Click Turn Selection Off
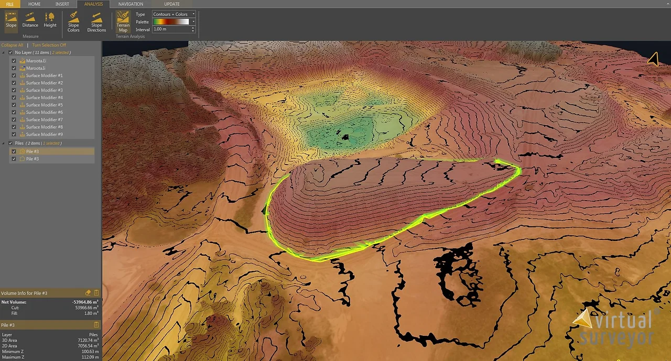 click(49, 45)
